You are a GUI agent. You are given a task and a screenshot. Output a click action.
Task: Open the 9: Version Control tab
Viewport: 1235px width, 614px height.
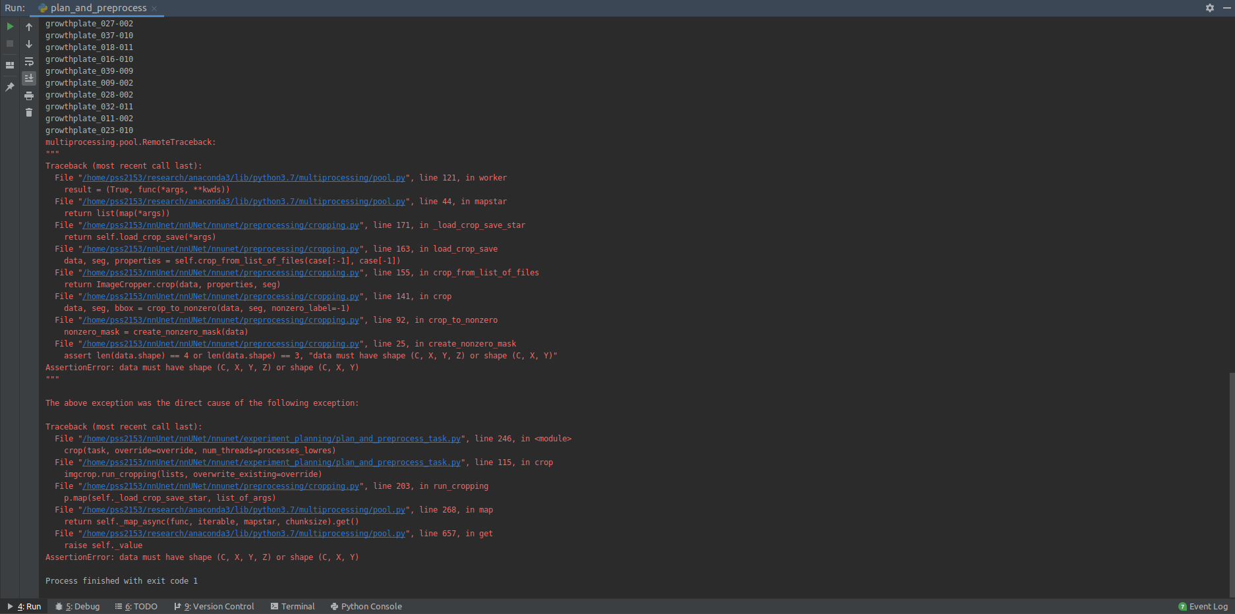coord(214,606)
